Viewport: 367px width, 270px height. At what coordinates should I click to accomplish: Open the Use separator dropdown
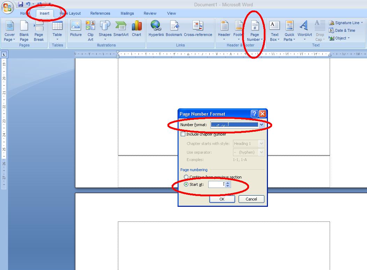coord(261,152)
